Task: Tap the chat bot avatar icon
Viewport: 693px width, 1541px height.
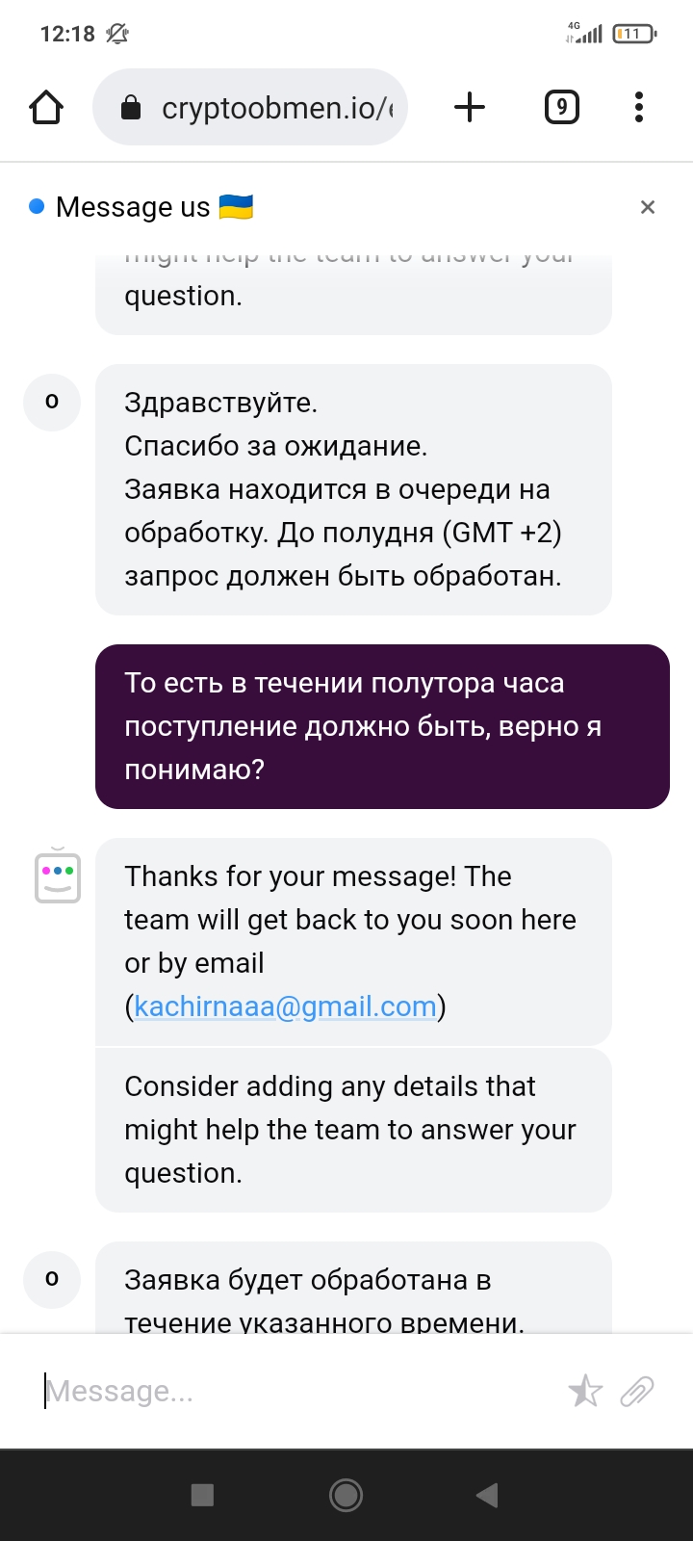Action: coord(58,875)
